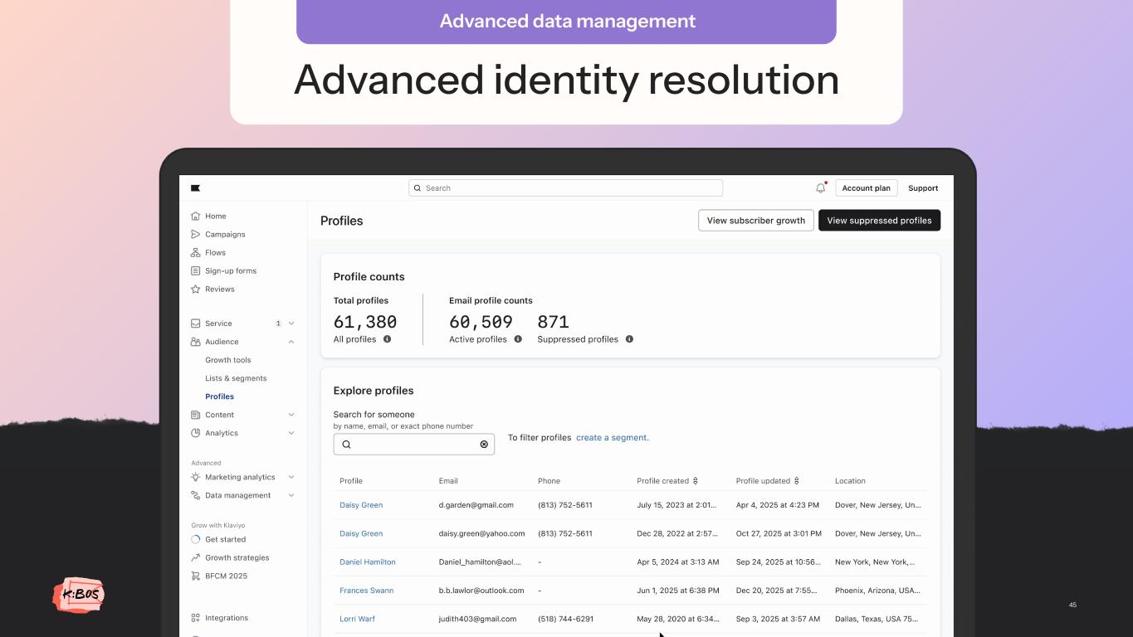Click the Klaviyo flag logo
The height and width of the screenshot is (637, 1133).
196,188
